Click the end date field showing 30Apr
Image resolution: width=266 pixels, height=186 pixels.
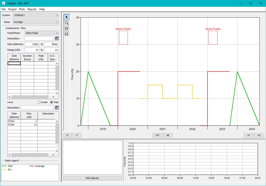coord(52,44)
